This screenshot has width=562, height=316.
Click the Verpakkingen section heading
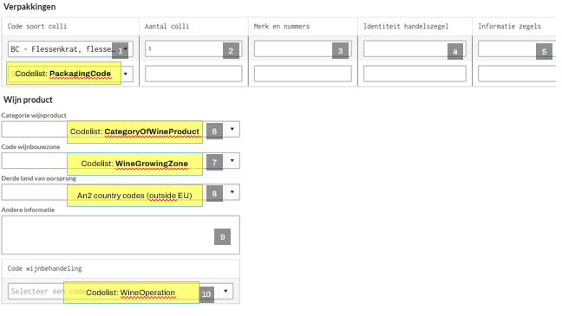click(29, 7)
